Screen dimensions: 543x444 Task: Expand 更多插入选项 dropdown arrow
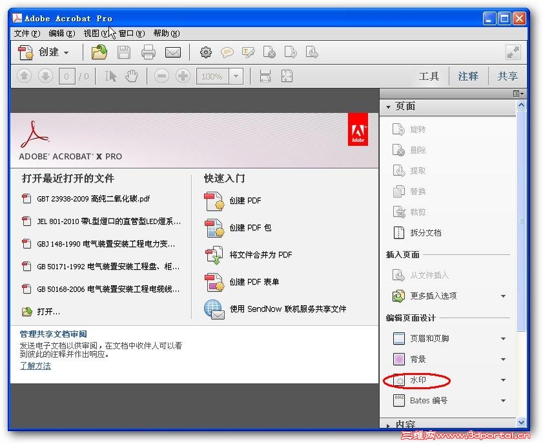click(x=503, y=296)
